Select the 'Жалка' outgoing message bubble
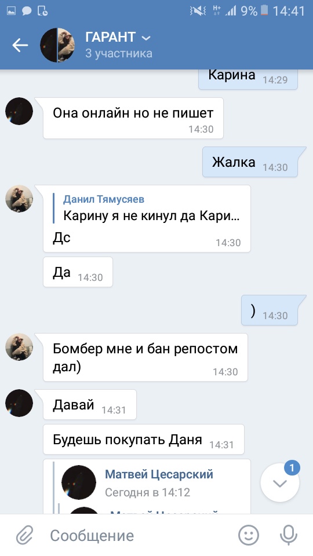 click(x=250, y=162)
